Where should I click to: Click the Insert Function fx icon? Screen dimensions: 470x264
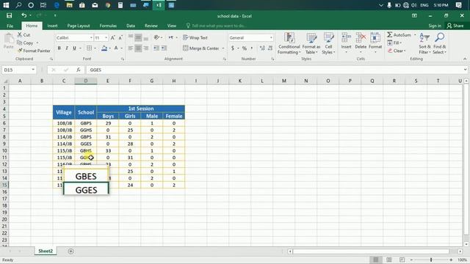coord(79,70)
